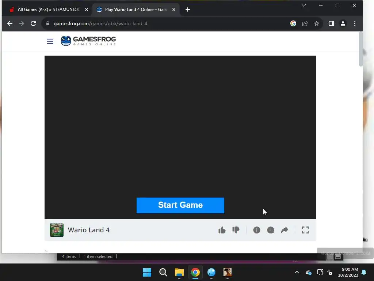Viewport: 374px width, 281px height.
Task: Open a new browser tab
Action: [188, 10]
